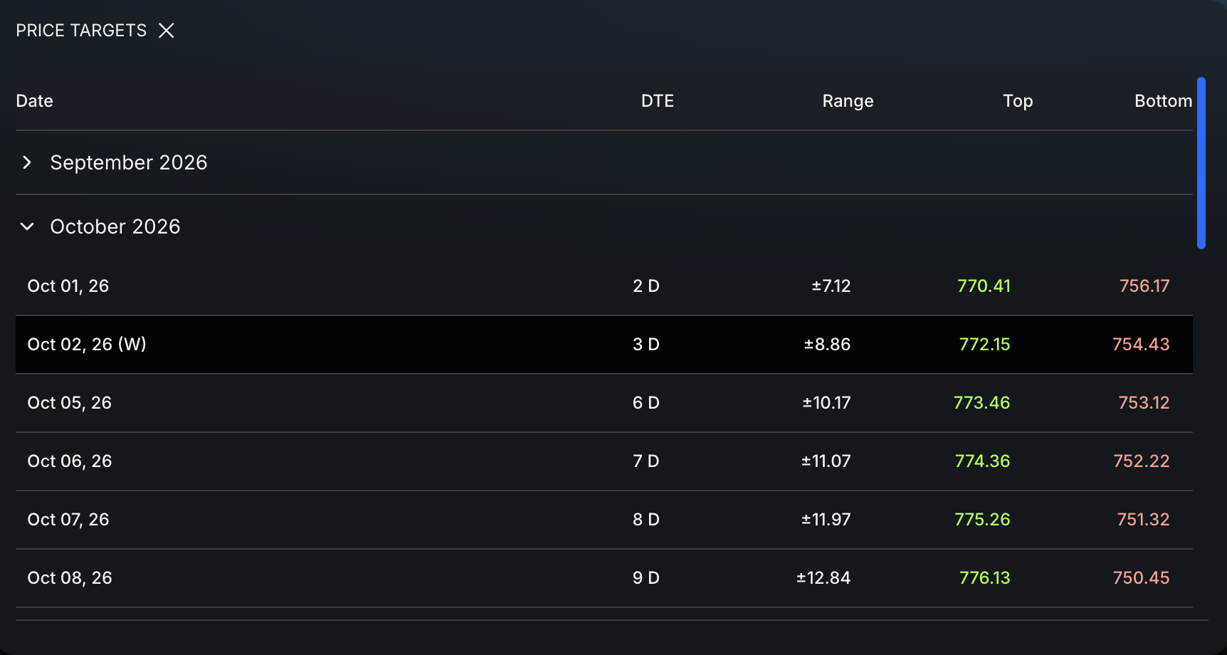Viewport: 1227px width, 655px height.
Task: Select the Oct 07, 26 row date
Action: click(x=68, y=520)
